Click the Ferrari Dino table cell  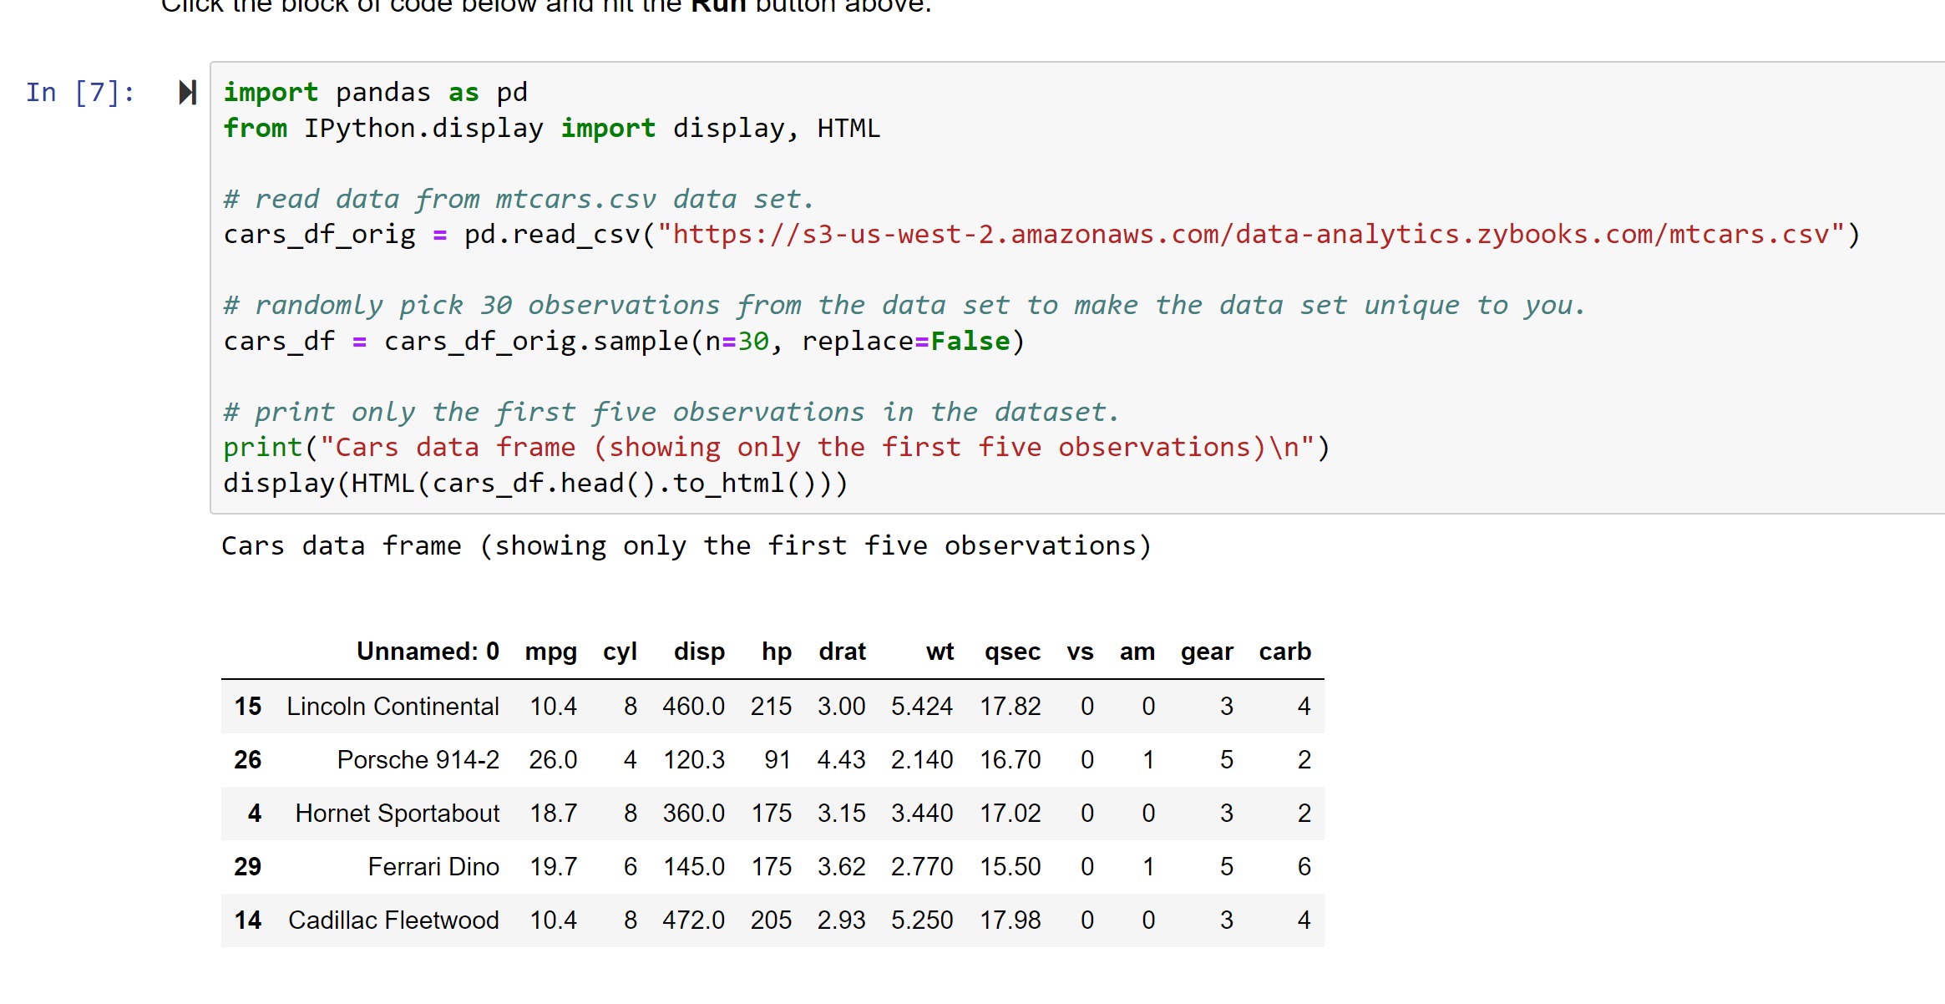(433, 867)
